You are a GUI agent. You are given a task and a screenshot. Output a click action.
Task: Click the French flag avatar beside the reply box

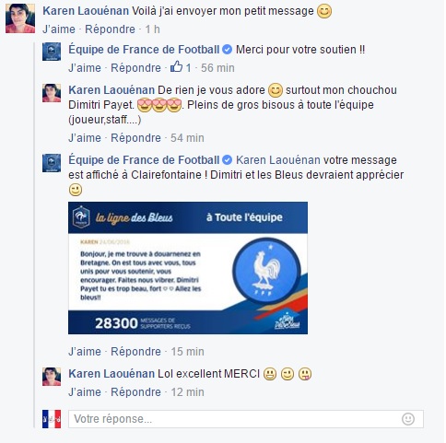(x=52, y=419)
